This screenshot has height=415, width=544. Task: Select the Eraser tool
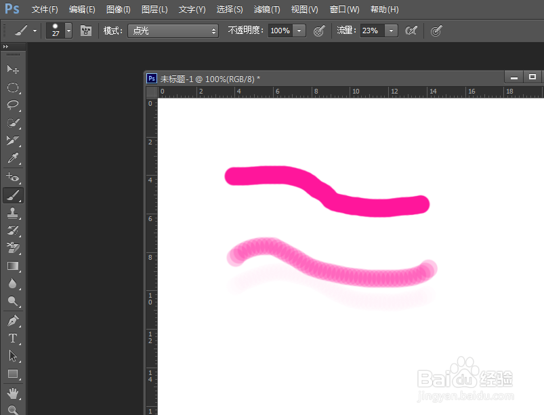(x=14, y=248)
